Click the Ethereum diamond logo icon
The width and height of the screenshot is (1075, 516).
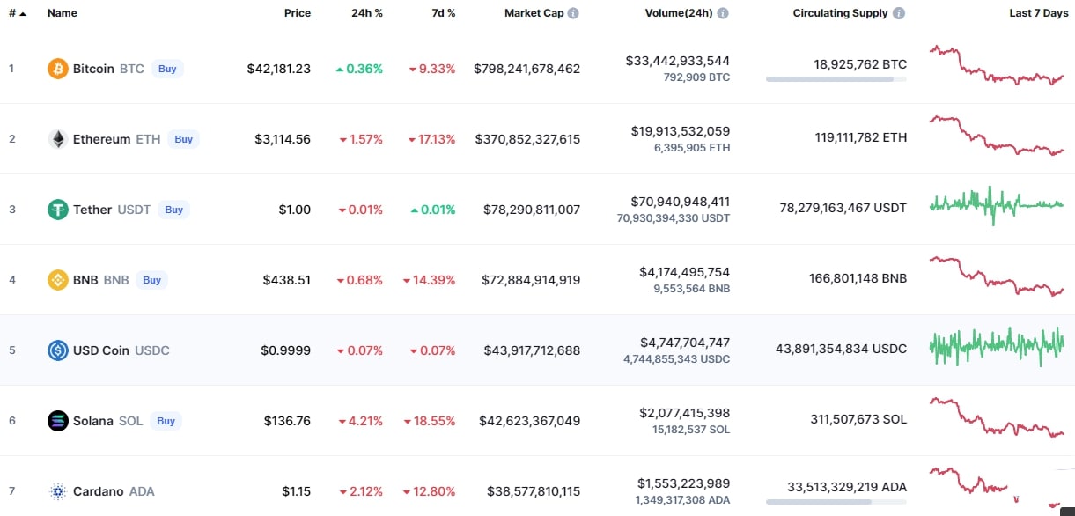57,139
